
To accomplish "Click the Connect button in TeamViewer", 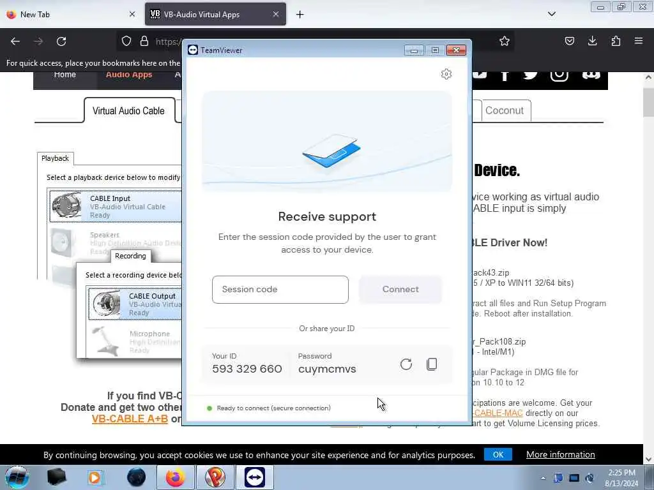I will pos(400,290).
